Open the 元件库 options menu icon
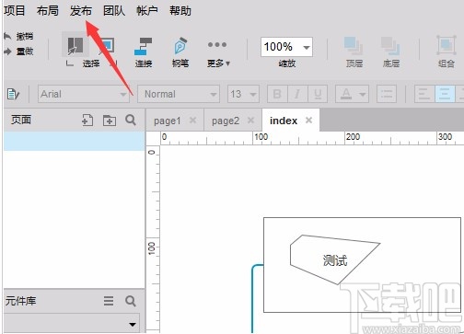464x334 pixels. [109, 301]
